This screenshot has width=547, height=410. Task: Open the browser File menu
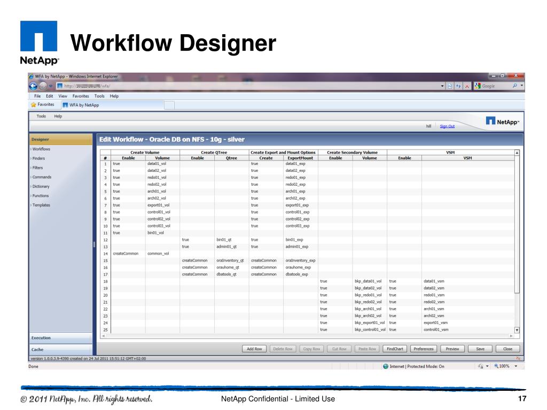37,96
